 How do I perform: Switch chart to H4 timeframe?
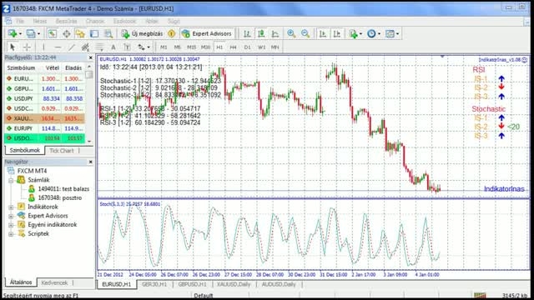pos(234,47)
